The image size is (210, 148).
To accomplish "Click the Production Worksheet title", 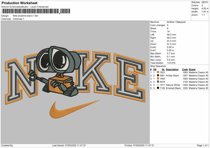I will click(x=20, y=3).
